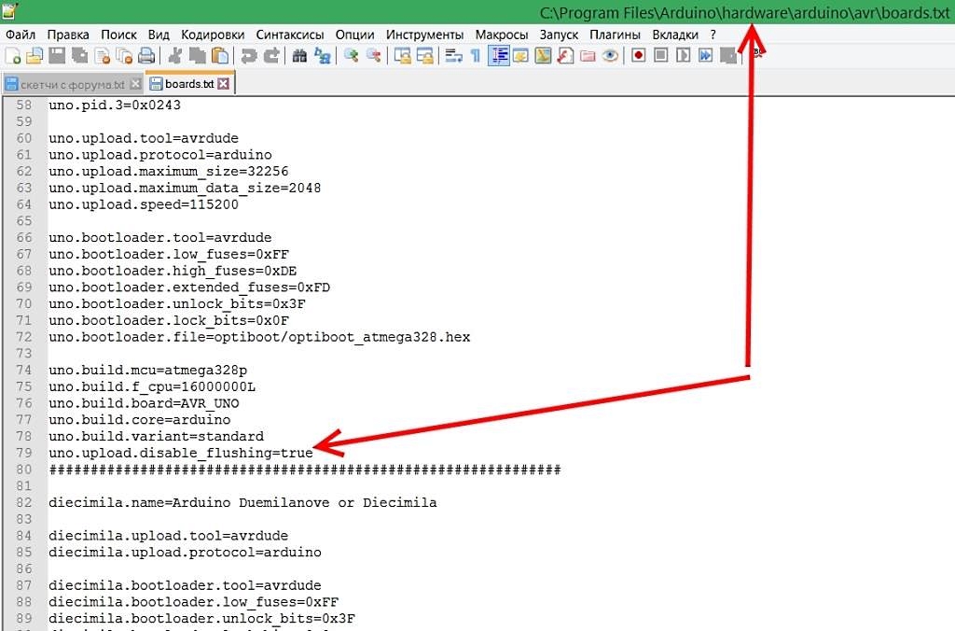Click the Find binoculars icon
This screenshot has height=631, width=955.
[x=299, y=56]
